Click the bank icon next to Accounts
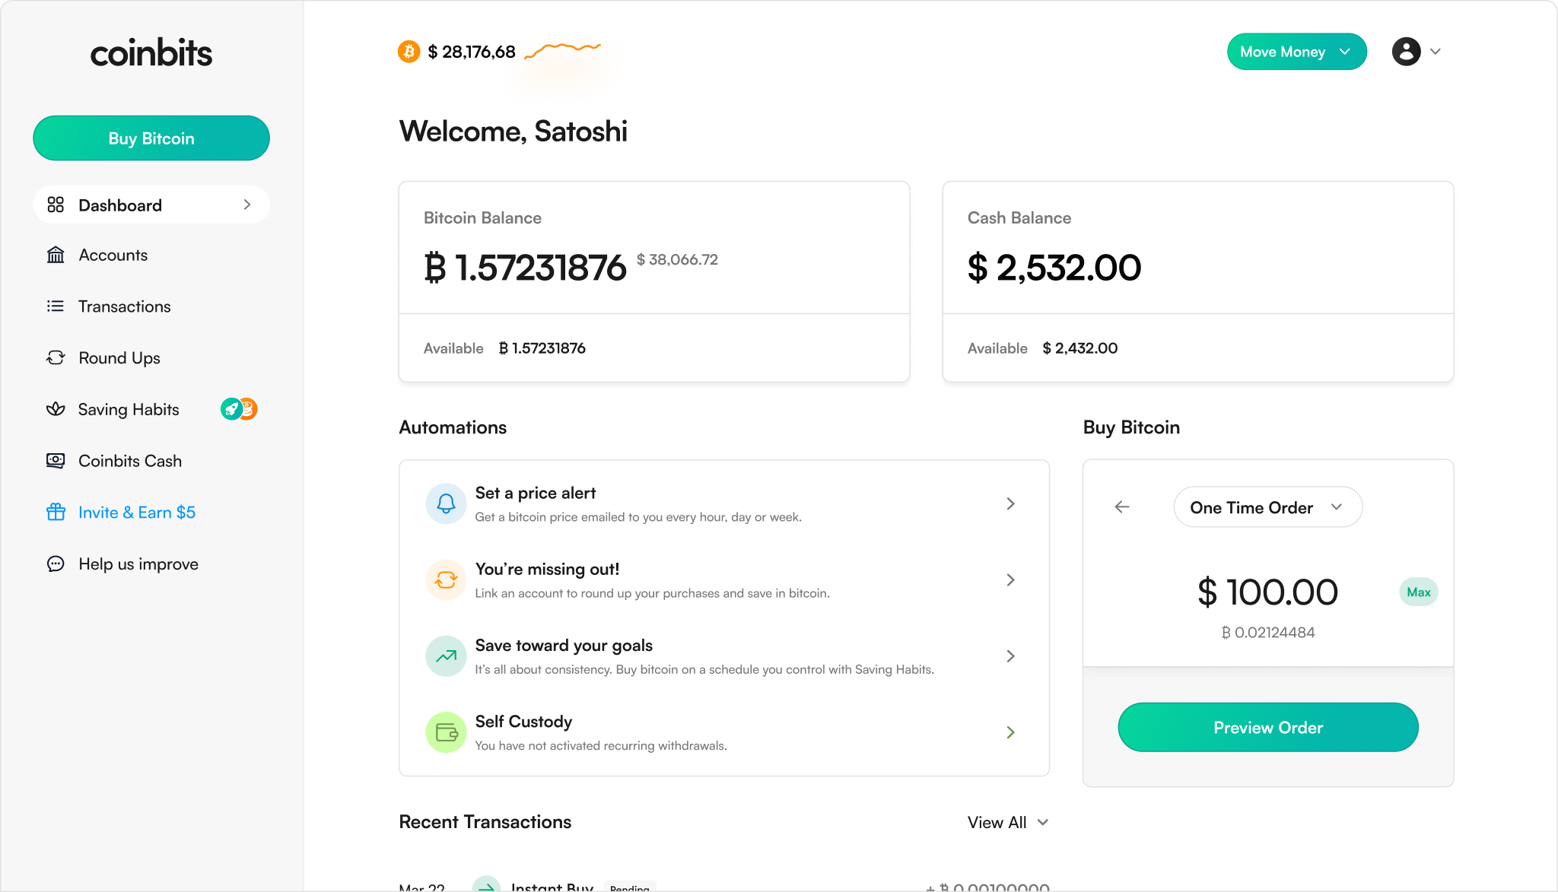This screenshot has height=892, width=1558. pyautogui.click(x=56, y=255)
